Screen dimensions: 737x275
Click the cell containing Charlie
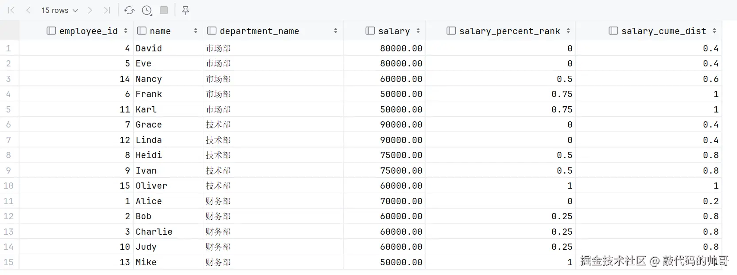coord(154,232)
